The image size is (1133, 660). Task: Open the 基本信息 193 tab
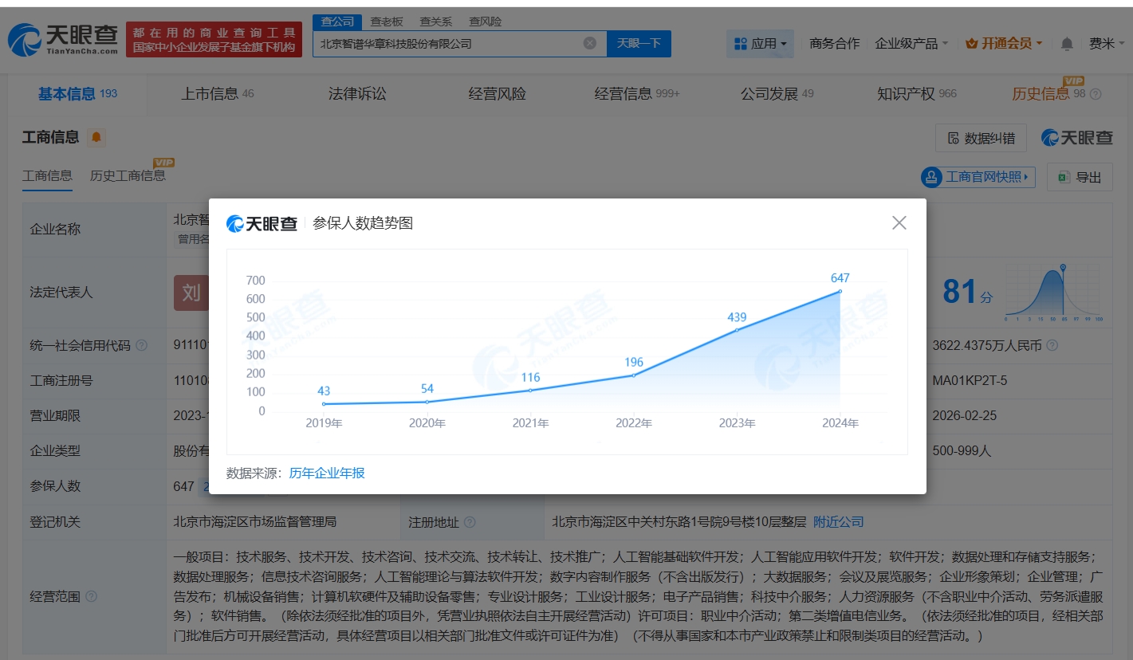pyautogui.click(x=77, y=94)
